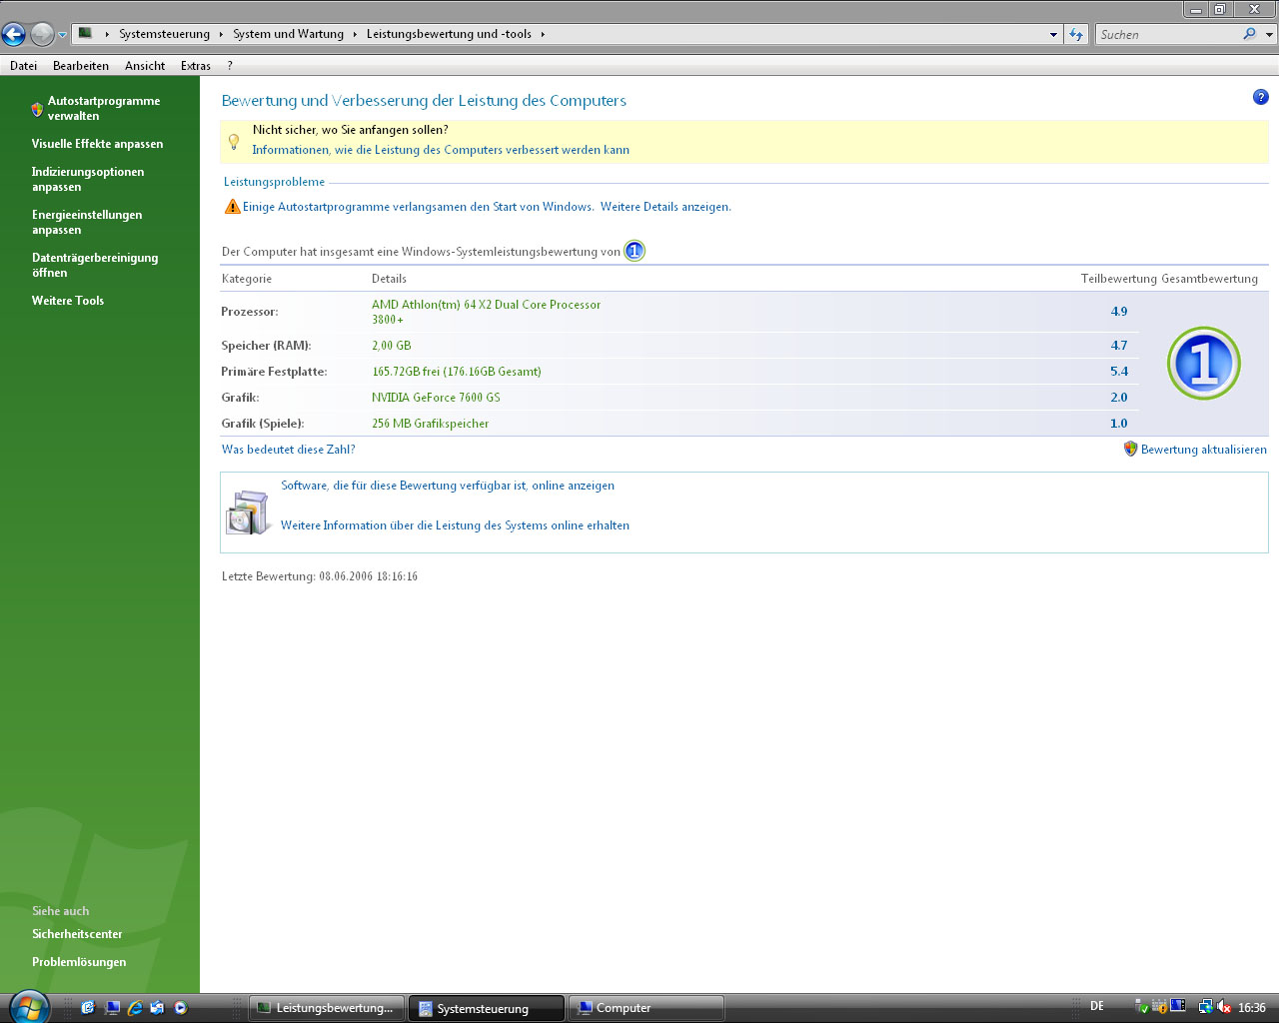The width and height of the screenshot is (1279, 1023).
Task: Open 'Visuelle Effekte anpassen'
Action: pos(97,144)
